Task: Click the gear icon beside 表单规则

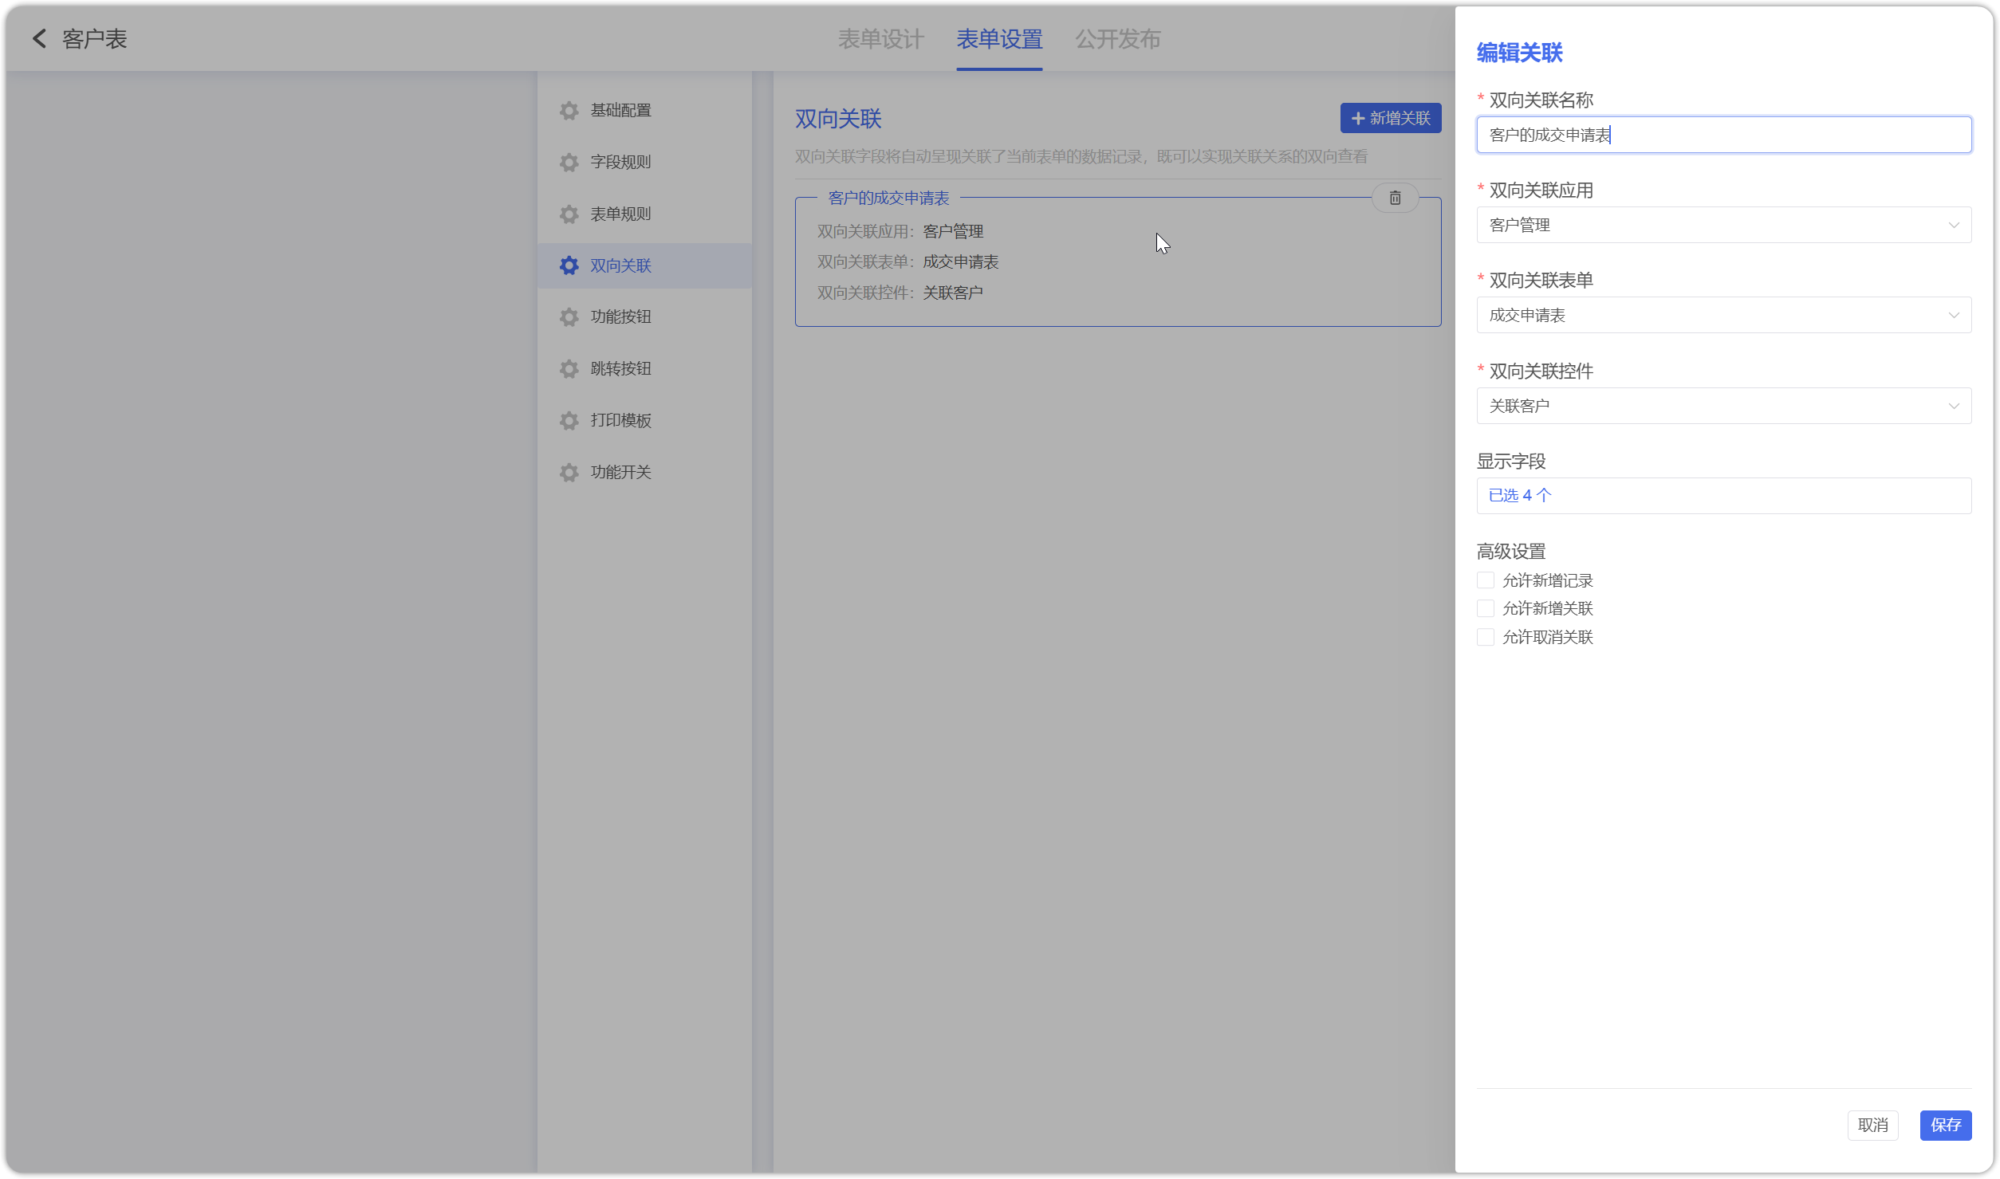Action: point(569,214)
